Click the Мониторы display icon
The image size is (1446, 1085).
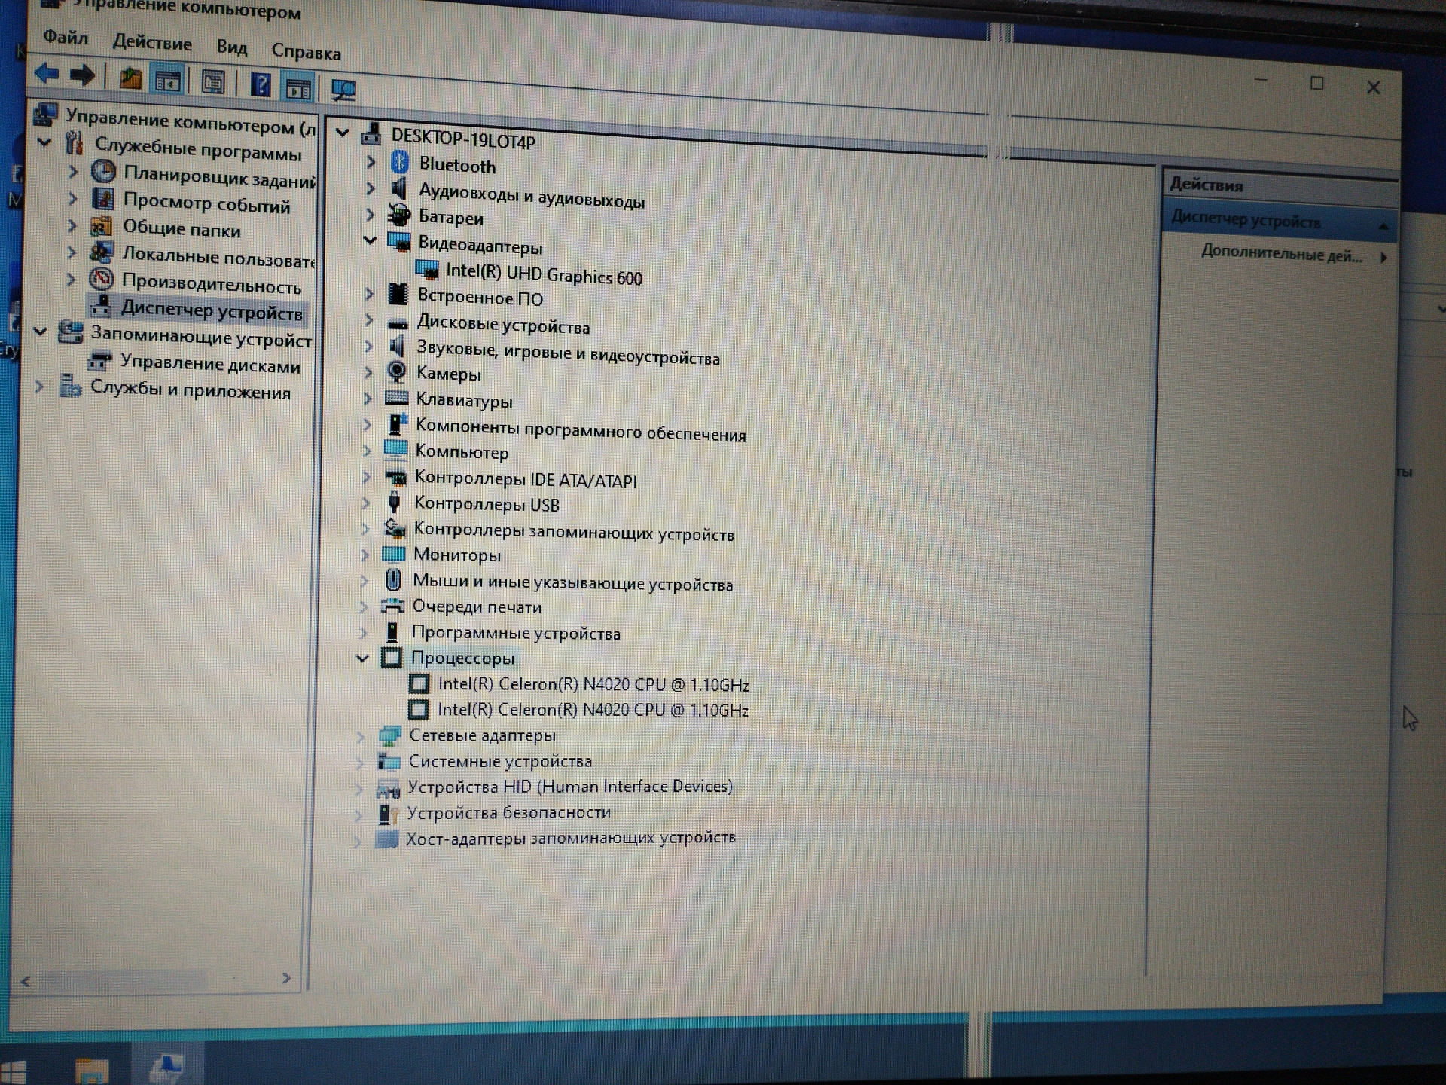tap(394, 554)
